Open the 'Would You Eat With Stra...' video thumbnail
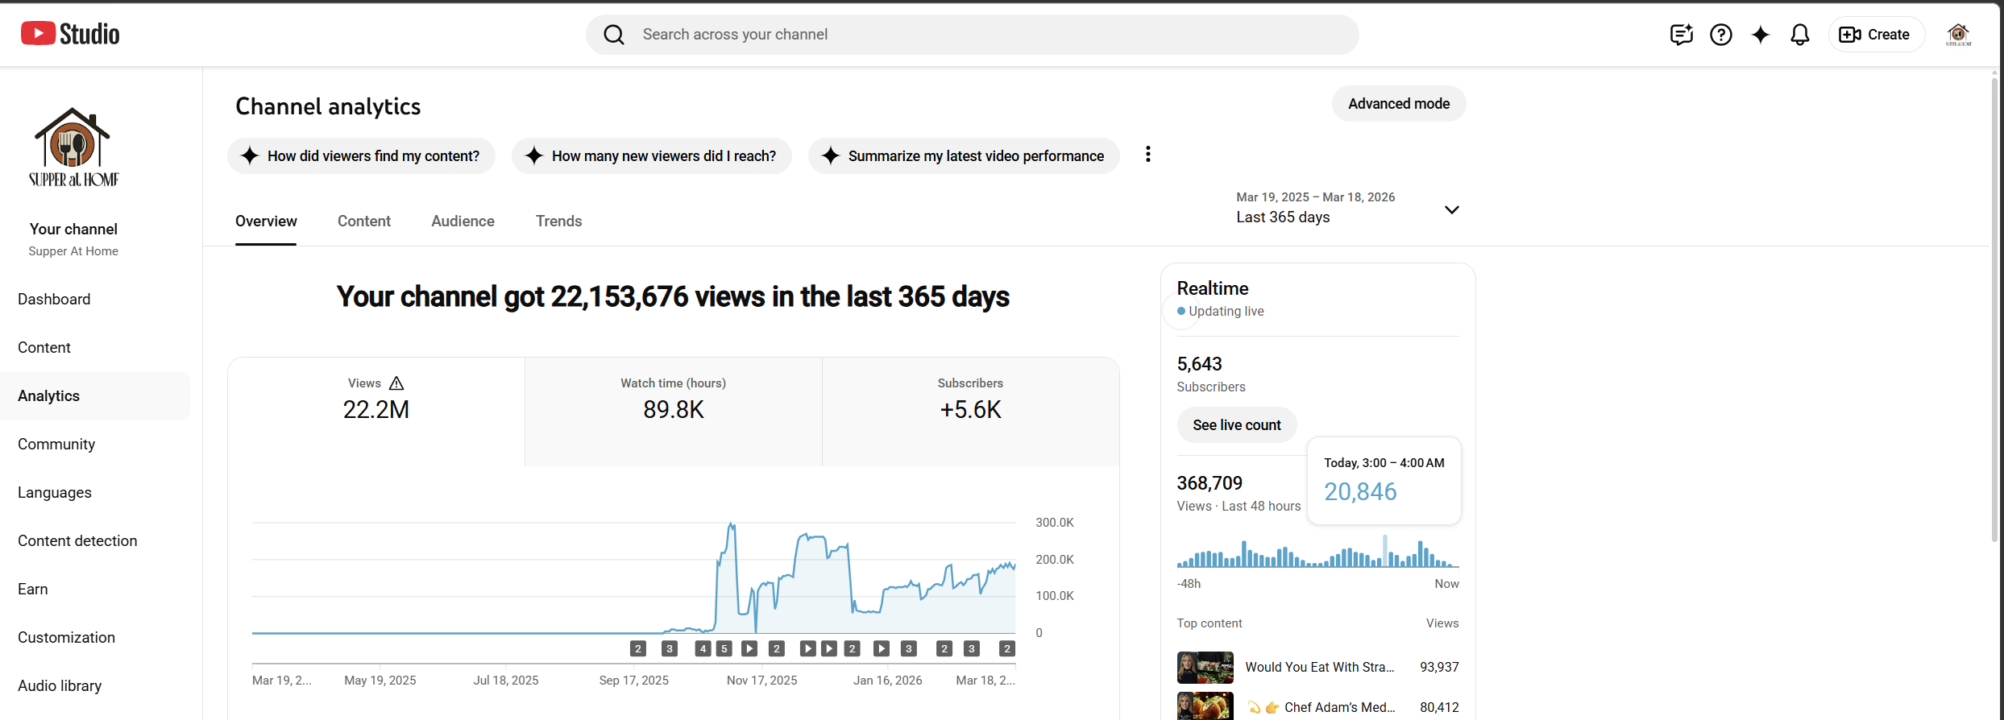2004x720 pixels. tap(1205, 667)
